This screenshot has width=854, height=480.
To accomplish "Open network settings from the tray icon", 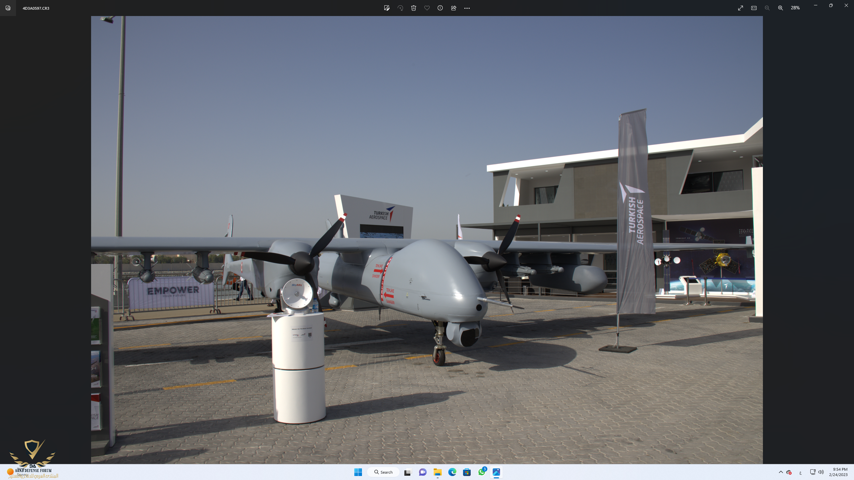I will (x=813, y=472).
